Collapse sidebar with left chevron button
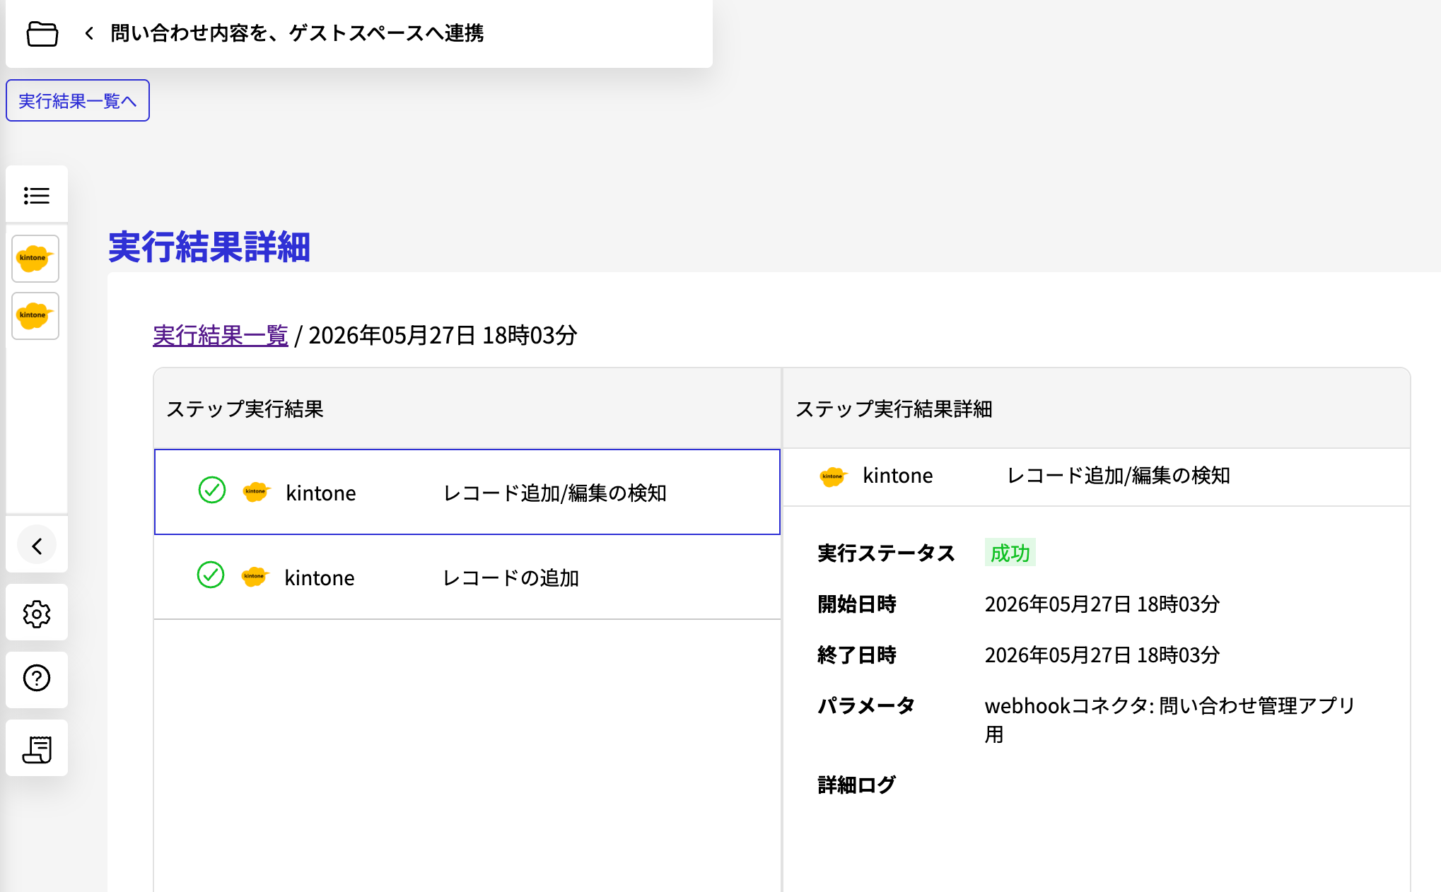 pyautogui.click(x=37, y=546)
